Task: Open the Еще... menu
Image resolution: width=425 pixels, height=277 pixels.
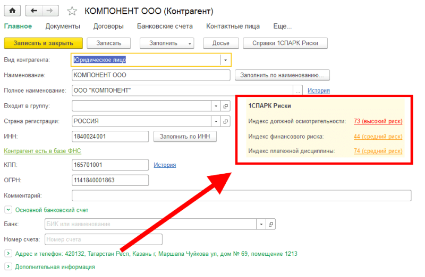Action: [283, 26]
